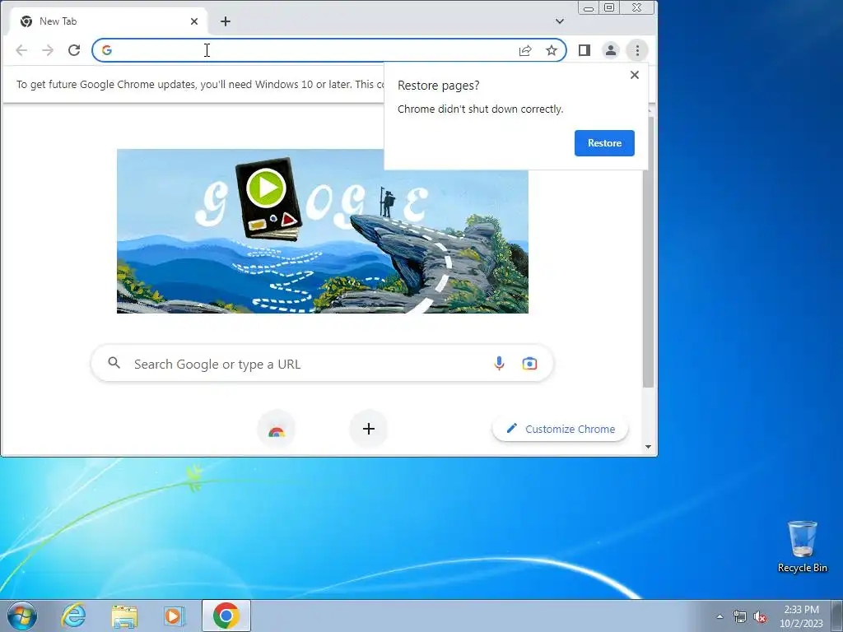Open Windows Media Player from taskbar

[x=175, y=616]
